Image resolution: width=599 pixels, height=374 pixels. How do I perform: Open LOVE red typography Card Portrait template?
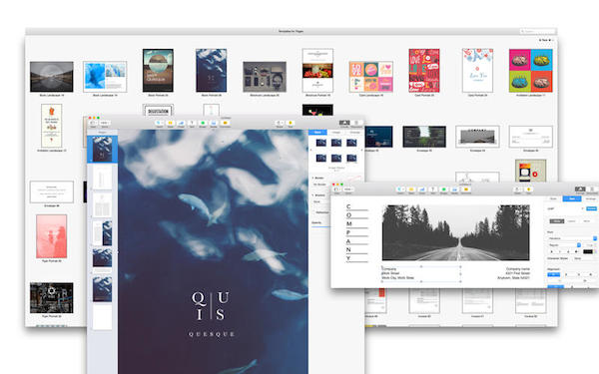424,71
